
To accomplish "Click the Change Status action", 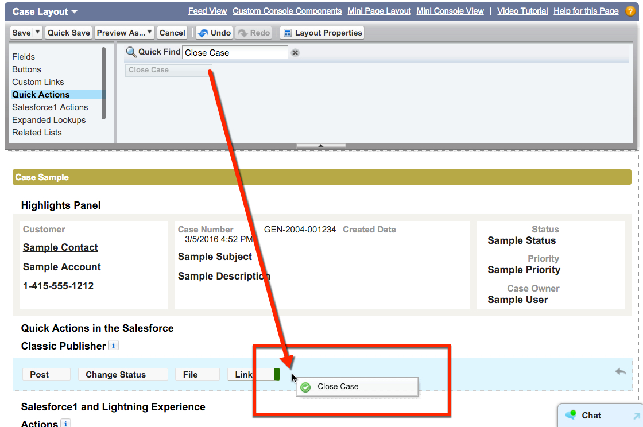I will click(x=123, y=375).
